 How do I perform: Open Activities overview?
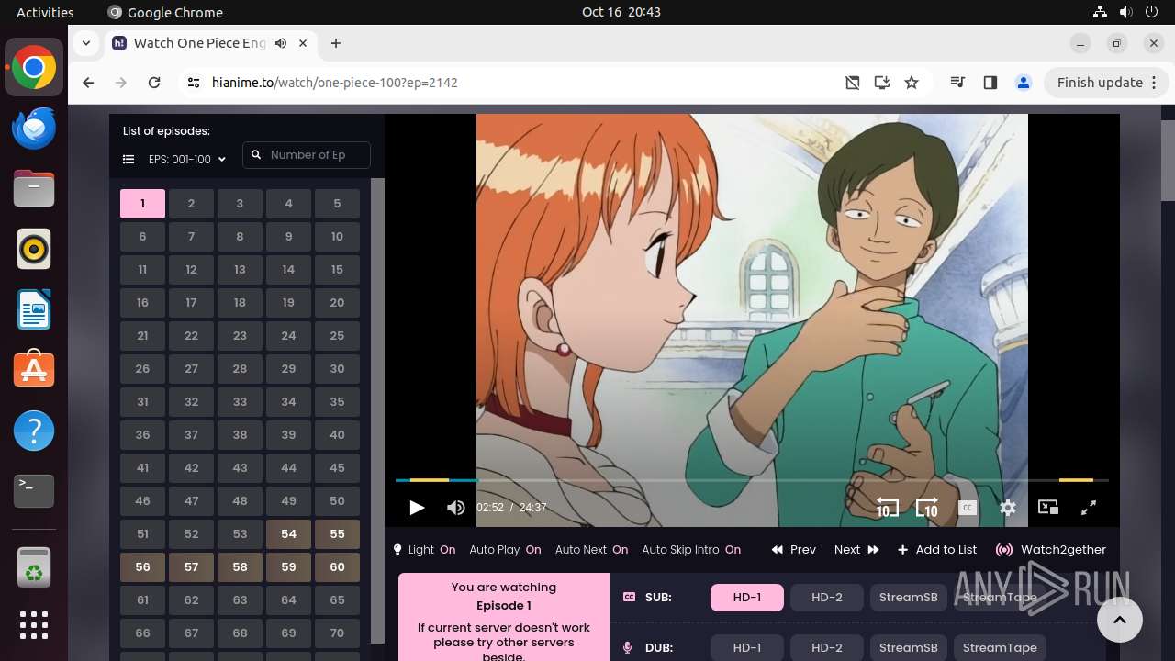(45, 12)
